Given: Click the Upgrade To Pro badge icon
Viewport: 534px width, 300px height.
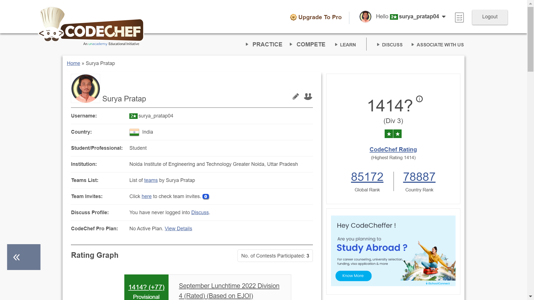Looking at the screenshot, I should click(293, 17).
